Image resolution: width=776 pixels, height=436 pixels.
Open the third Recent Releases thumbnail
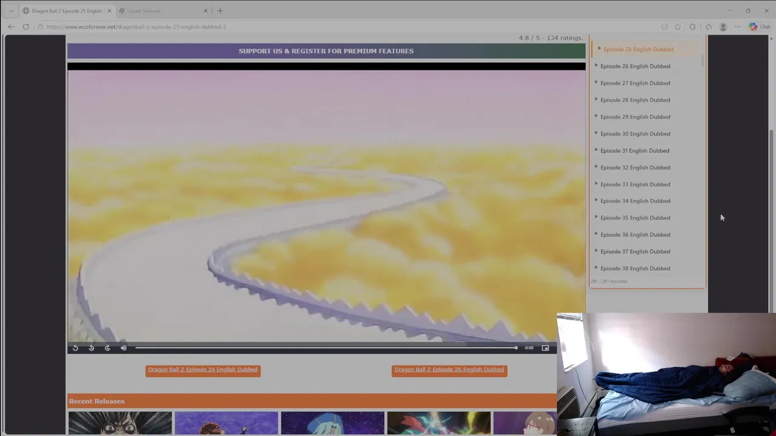pos(332,423)
